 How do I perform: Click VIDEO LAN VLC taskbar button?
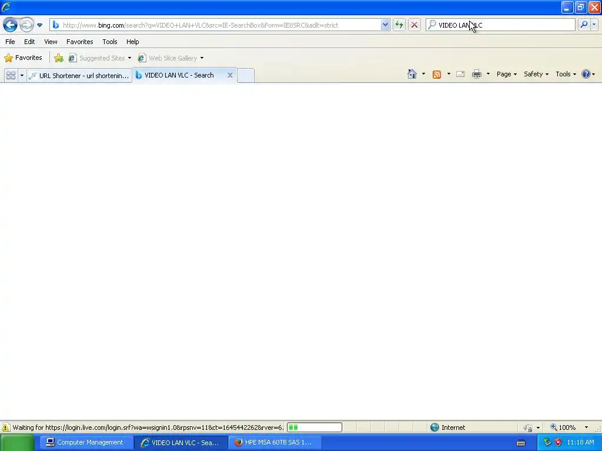pos(180,443)
